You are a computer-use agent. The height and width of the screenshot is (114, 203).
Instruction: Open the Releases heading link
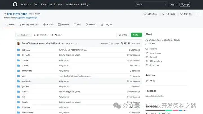point(150,75)
